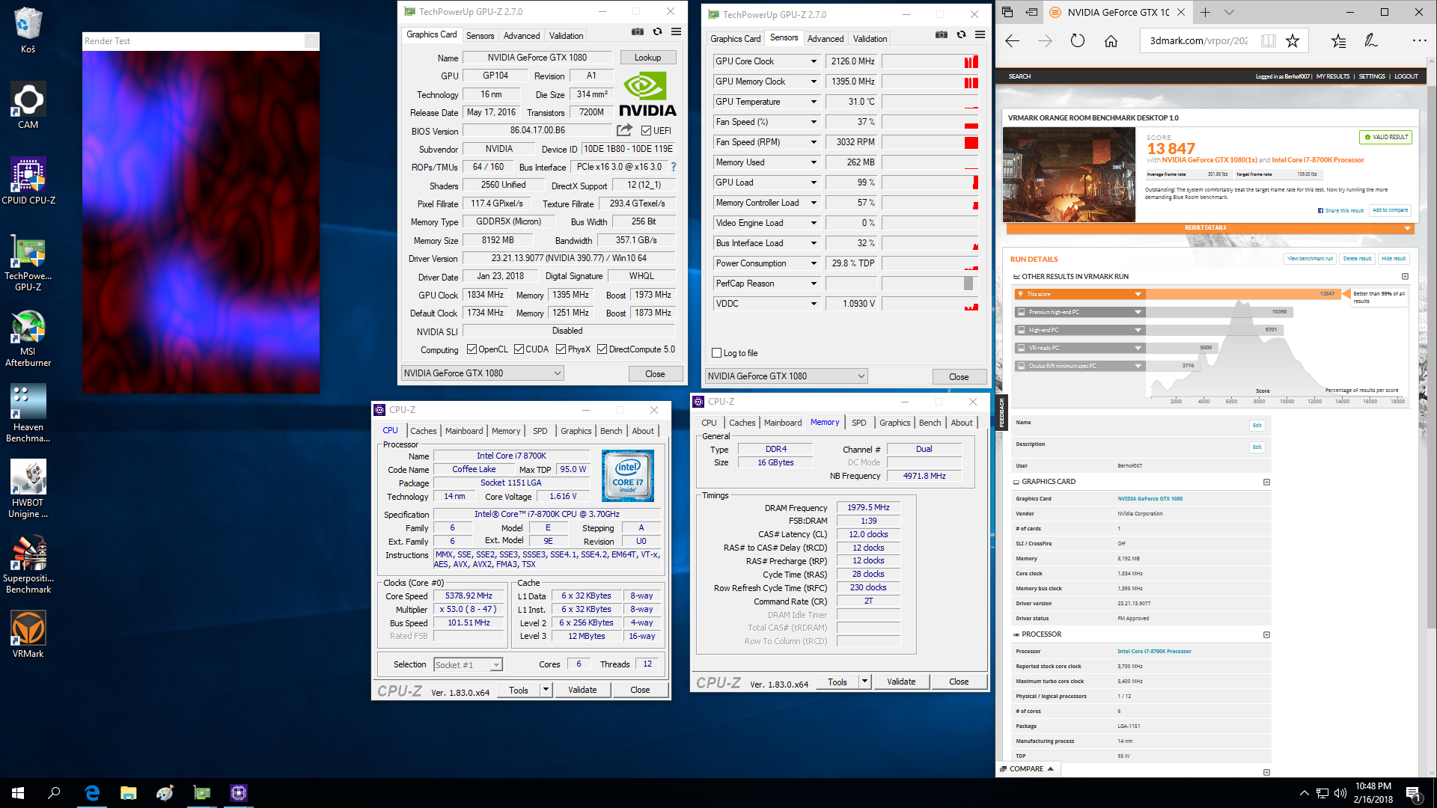1437x808 pixels.
Task: Open GPU selector dropdown in Graphics Card window
Action: pos(483,373)
